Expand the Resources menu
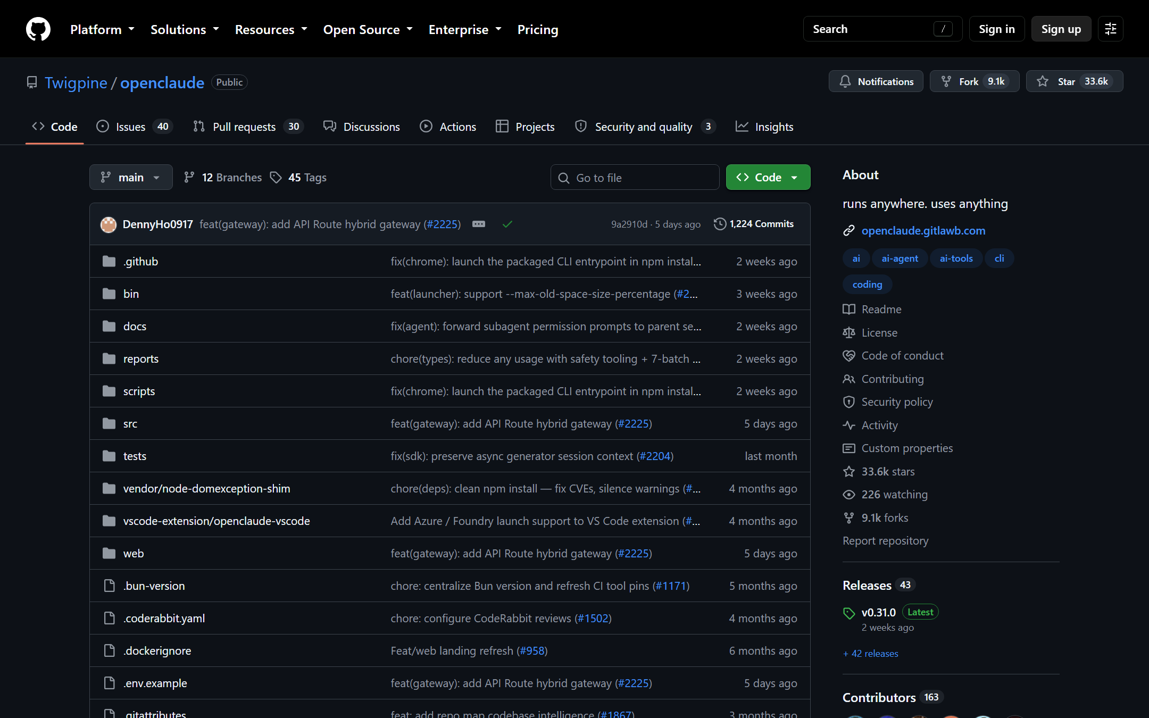This screenshot has width=1149, height=718. click(271, 29)
